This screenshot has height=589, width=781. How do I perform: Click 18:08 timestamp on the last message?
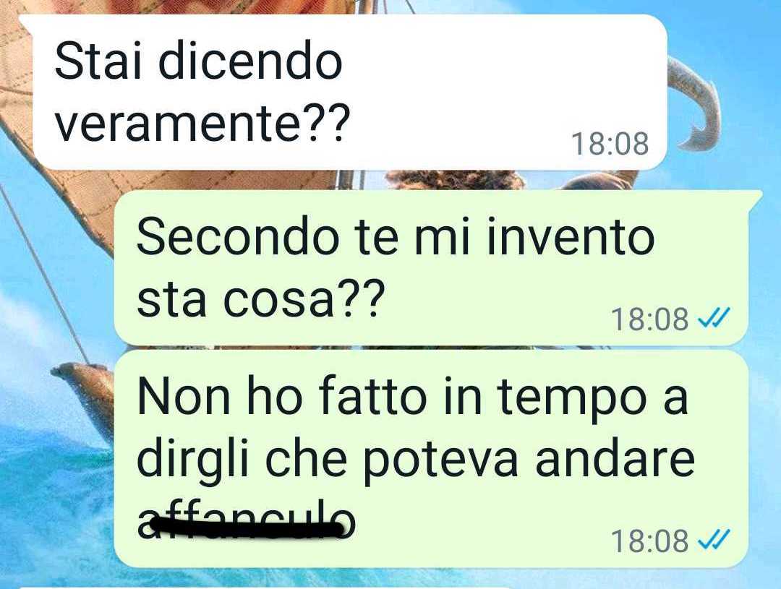pyautogui.click(x=650, y=541)
